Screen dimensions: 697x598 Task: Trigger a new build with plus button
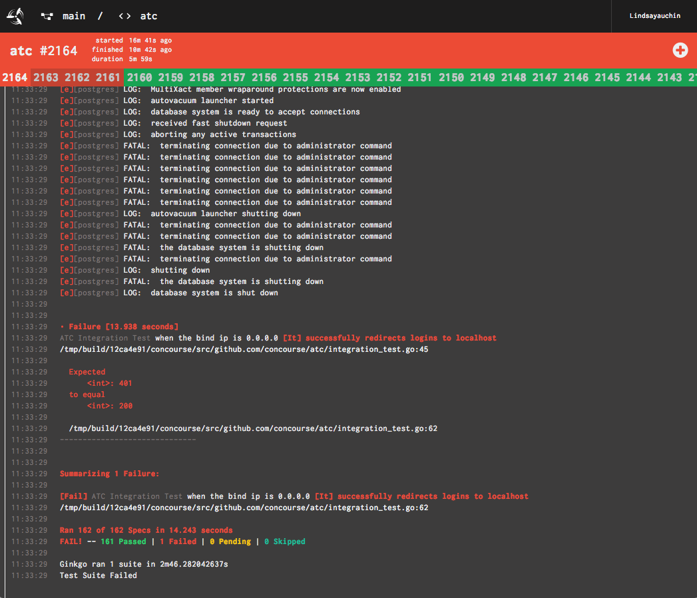(680, 50)
